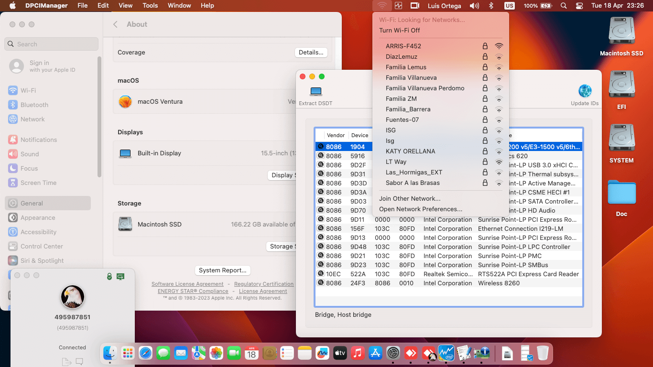
Task: Launch Music from the dock
Action: [x=358, y=353]
